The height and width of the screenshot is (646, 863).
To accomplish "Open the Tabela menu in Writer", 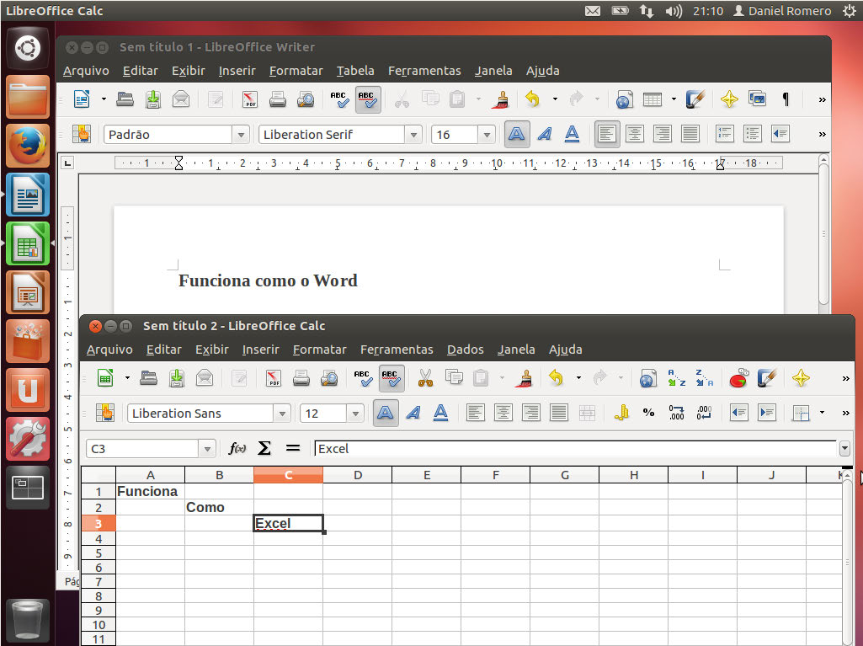I will pos(355,71).
